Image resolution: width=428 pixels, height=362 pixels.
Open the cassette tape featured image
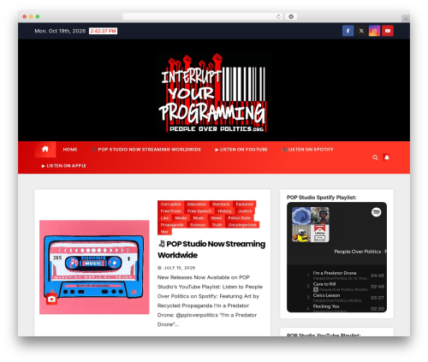click(94, 267)
